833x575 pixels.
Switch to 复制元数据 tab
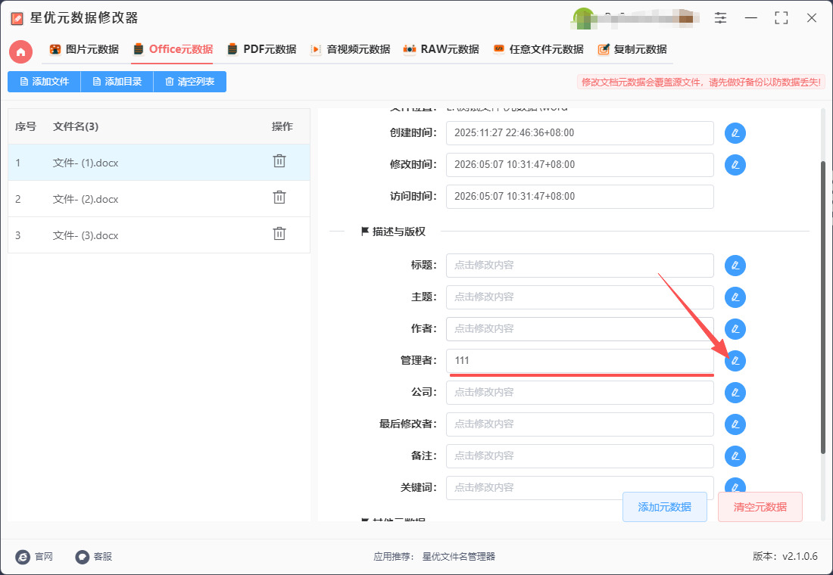632,49
